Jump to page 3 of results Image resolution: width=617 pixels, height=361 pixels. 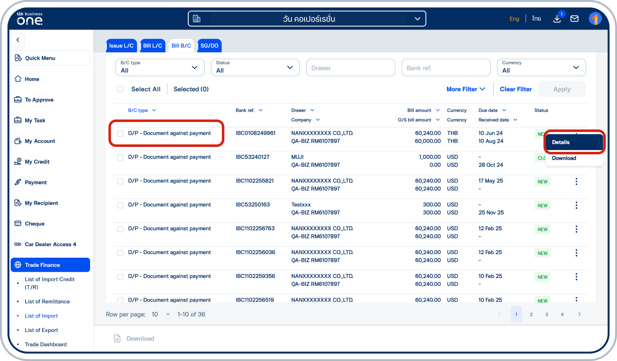546,314
